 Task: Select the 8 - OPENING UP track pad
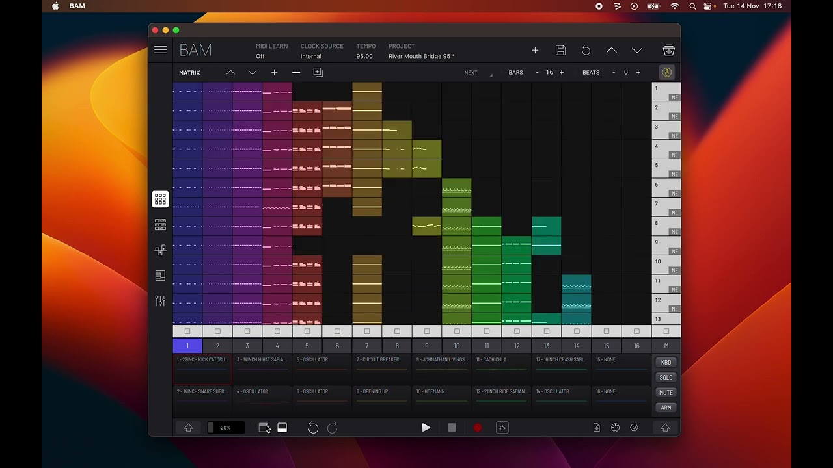click(382, 401)
